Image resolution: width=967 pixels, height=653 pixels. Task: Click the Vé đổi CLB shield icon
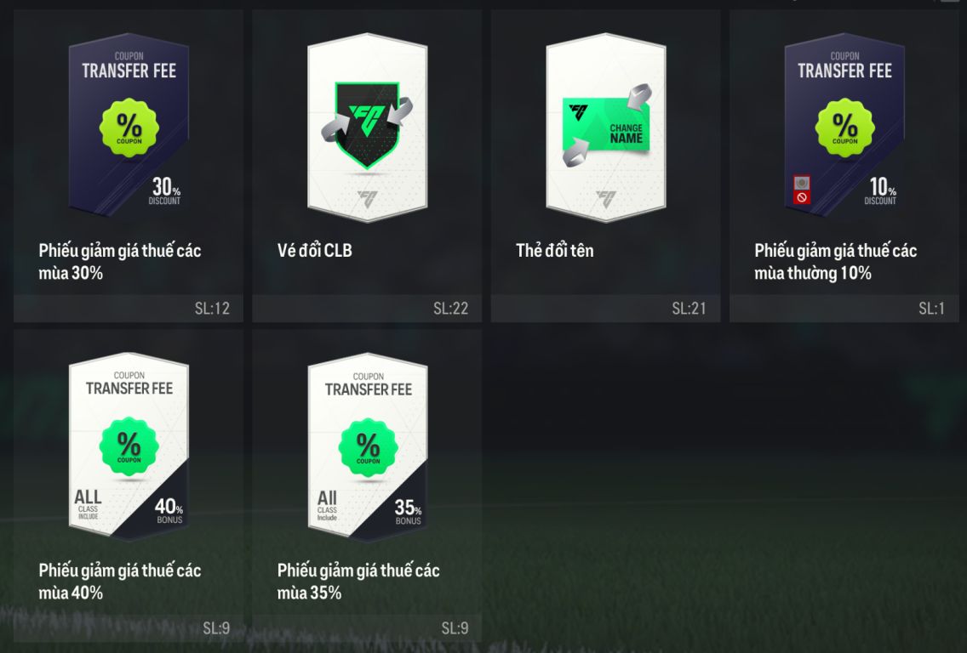click(x=368, y=126)
